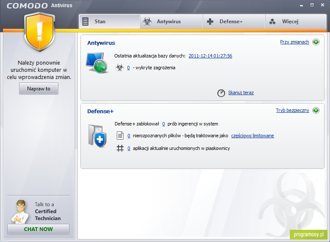
Task: Click the Defense+ section heading
Action: pos(100,111)
